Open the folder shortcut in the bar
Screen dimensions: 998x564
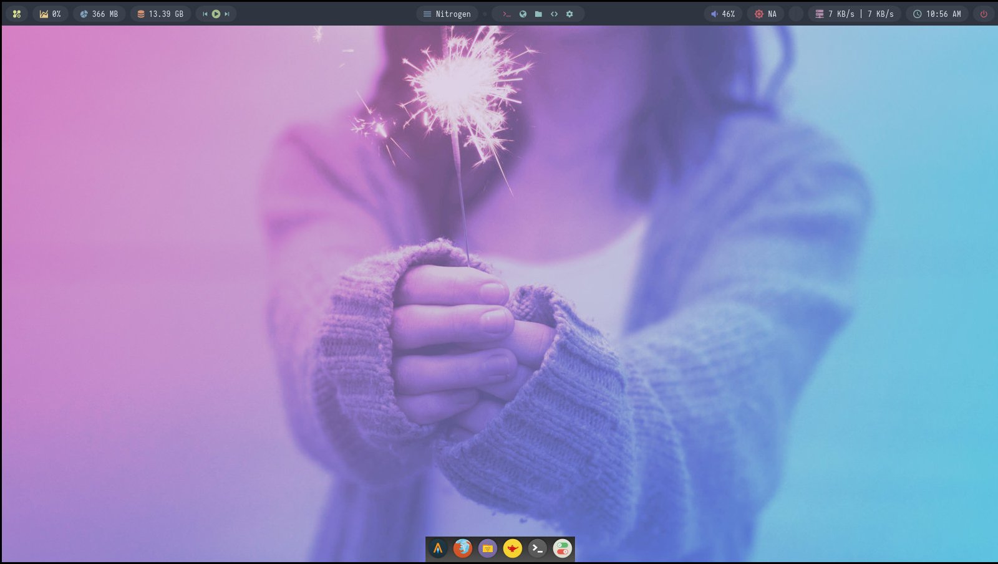coord(538,14)
